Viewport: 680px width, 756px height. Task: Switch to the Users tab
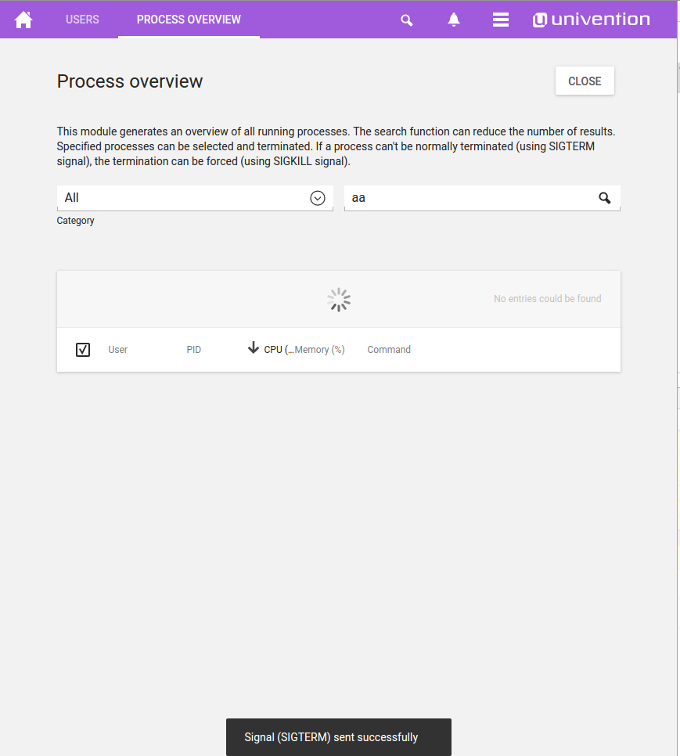click(82, 20)
